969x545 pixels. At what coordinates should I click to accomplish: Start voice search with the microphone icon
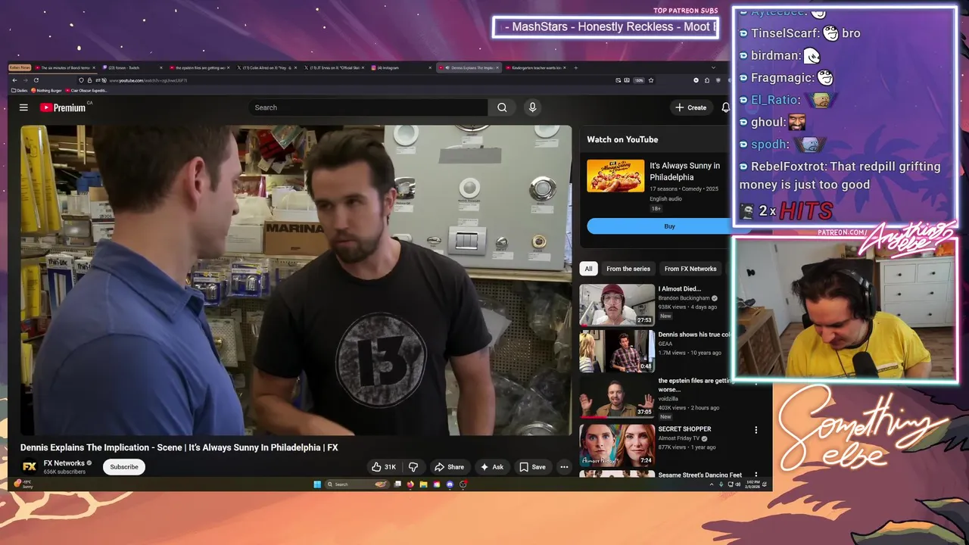click(x=532, y=107)
